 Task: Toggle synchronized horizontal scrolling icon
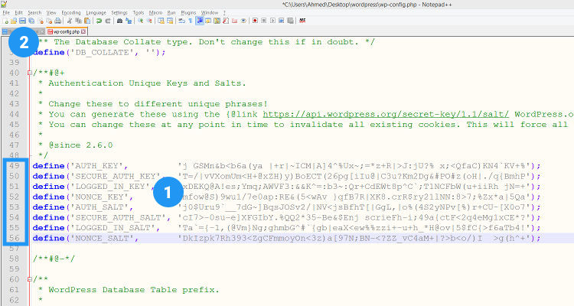pos(170,21)
